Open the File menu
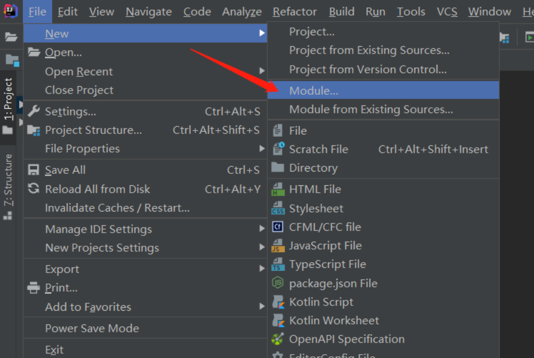The image size is (534, 358). (38, 11)
